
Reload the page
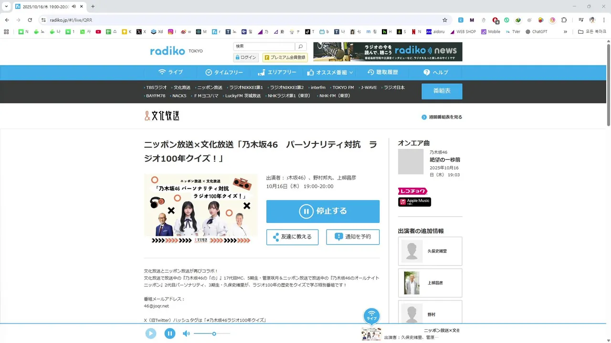tap(30, 20)
